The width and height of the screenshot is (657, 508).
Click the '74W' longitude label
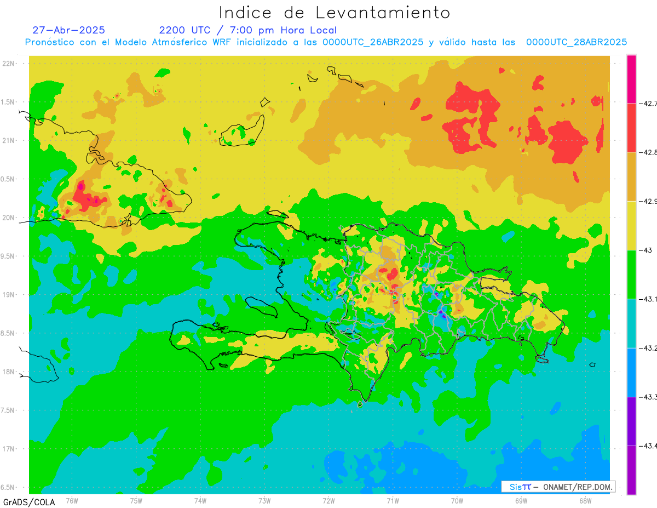click(200, 500)
